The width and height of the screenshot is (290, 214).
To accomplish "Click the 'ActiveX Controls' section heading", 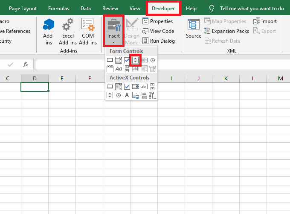I will [130, 78].
